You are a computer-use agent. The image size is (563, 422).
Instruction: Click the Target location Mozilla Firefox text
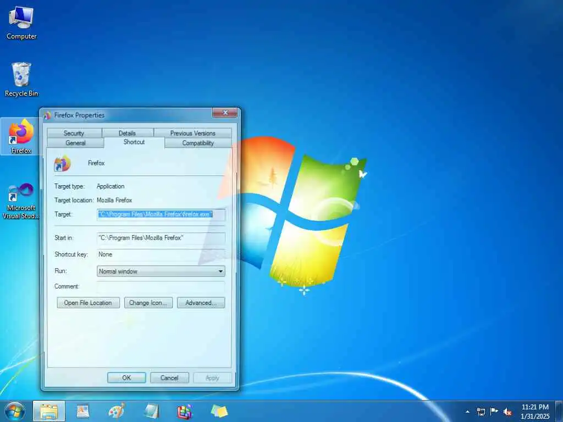tap(114, 200)
